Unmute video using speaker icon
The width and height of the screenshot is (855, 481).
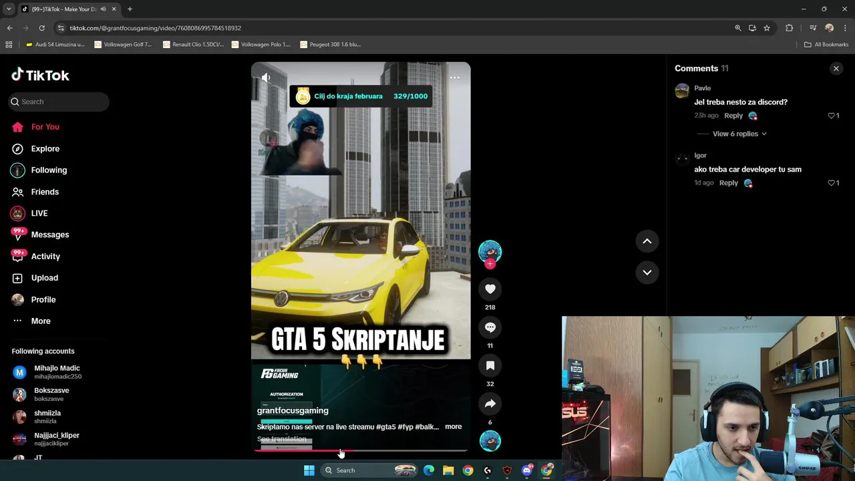coord(266,77)
